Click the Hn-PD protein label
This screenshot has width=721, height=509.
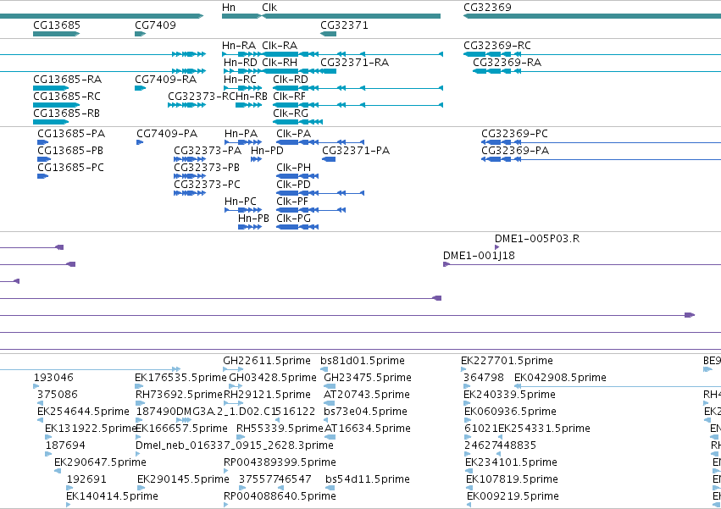(267, 151)
